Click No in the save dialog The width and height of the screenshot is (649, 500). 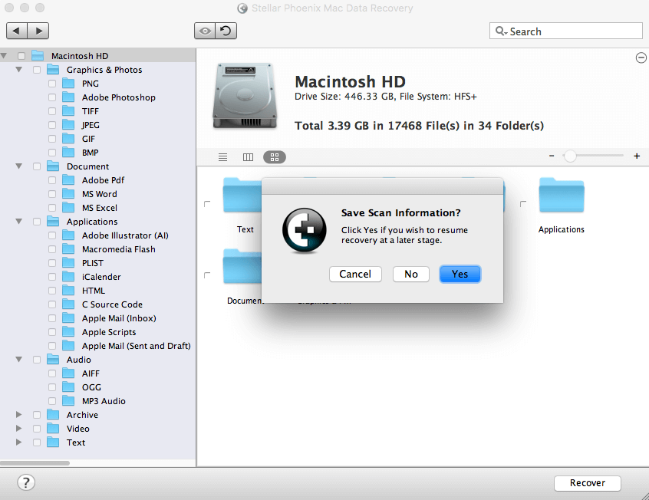pyautogui.click(x=411, y=274)
